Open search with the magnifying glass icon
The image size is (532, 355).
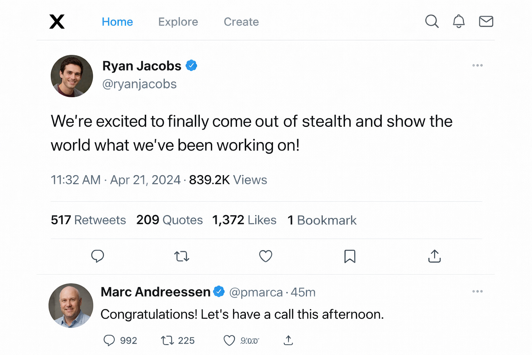[432, 22]
